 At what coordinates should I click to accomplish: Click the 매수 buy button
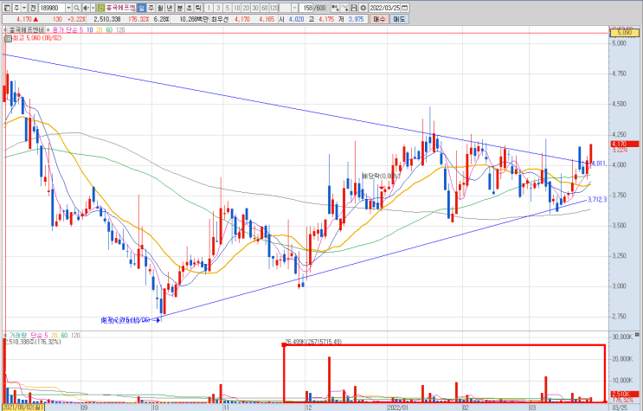pyautogui.click(x=379, y=19)
